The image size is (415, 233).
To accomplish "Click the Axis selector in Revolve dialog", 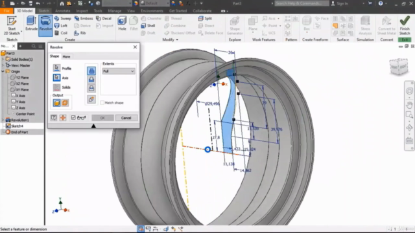I will point(56,78).
